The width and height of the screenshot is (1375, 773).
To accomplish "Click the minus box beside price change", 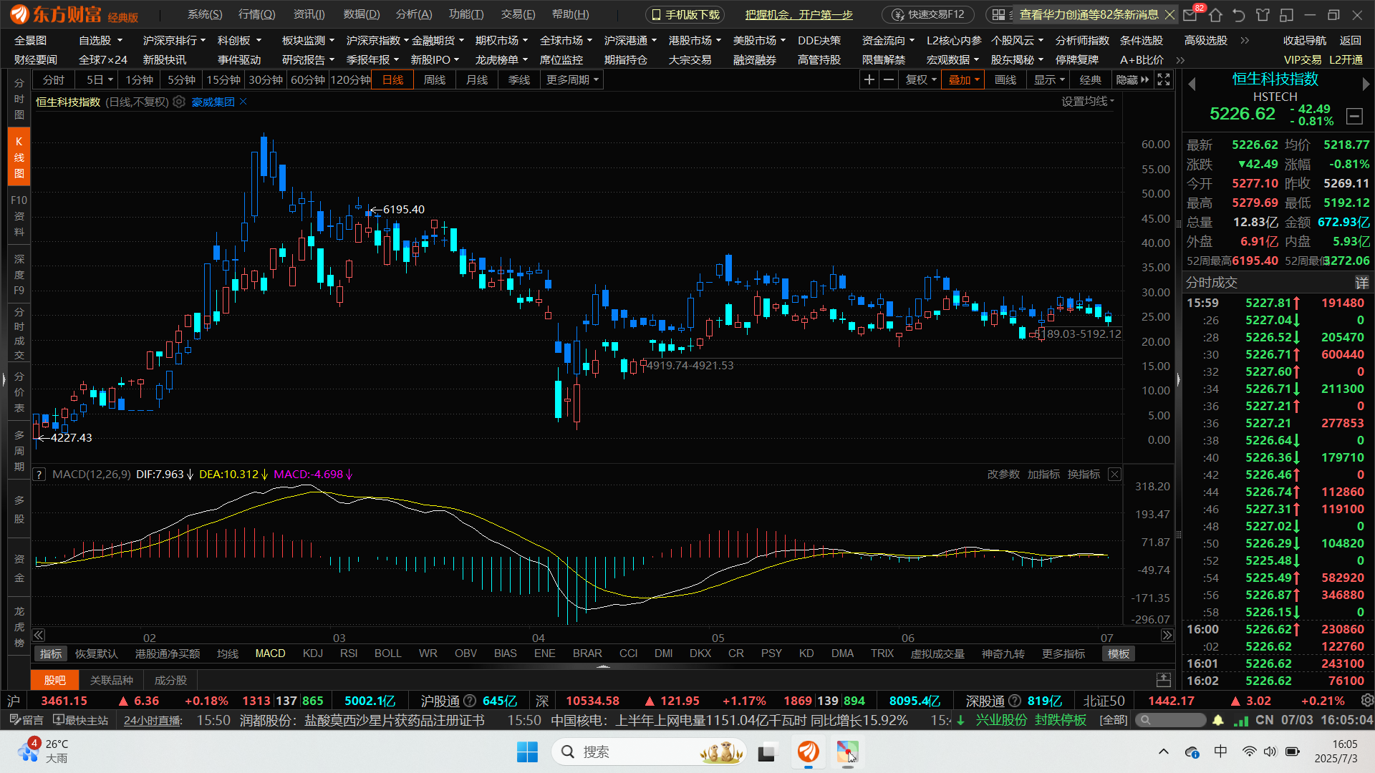I will [x=1354, y=116].
